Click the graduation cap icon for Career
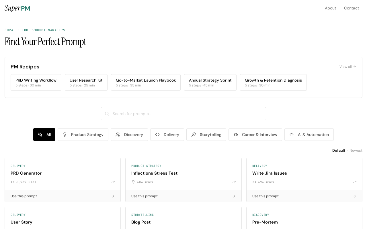This screenshot has width=367, height=229. pyautogui.click(x=236, y=135)
